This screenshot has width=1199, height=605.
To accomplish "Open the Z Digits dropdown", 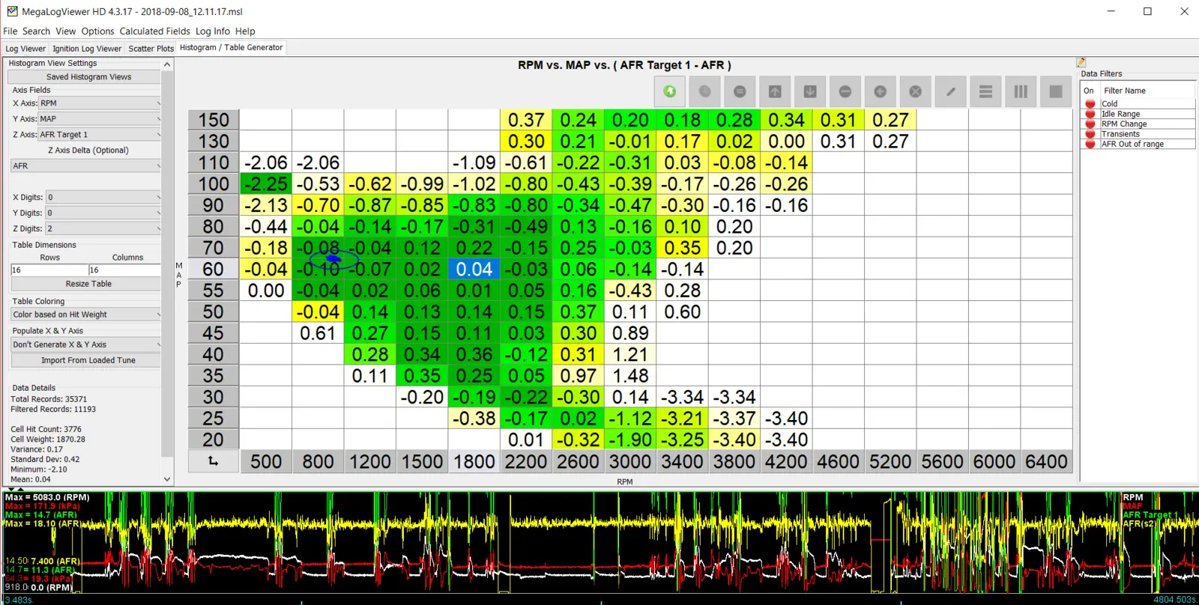I will [x=103, y=229].
